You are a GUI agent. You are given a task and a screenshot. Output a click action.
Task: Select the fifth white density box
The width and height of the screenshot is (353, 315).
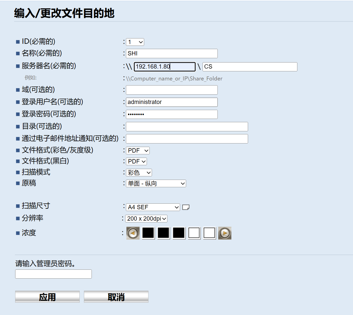(209, 233)
